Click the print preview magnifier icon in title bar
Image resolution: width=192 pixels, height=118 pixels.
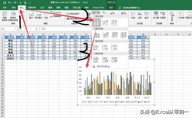pos(25,2)
